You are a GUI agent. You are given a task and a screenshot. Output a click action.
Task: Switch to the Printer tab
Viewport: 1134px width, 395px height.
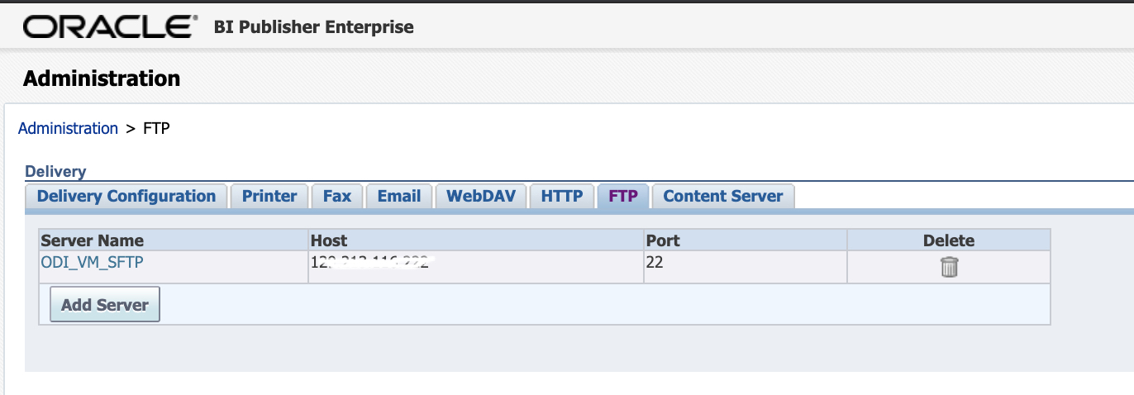(269, 196)
